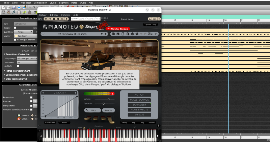The height and width of the screenshot is (142, 270).
Task: Open Rosegarden Composition menu
Action: [x=40, y=3]
